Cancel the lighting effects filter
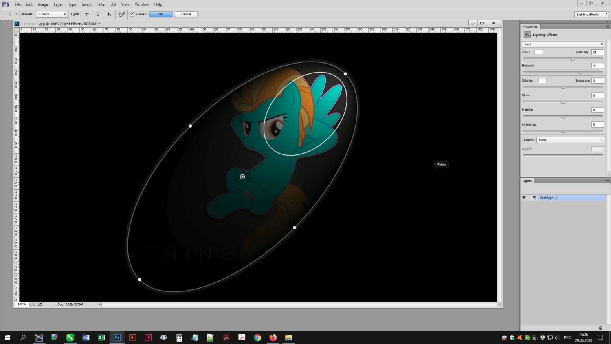Screen dimensions: 611x344 coord(186,14)
